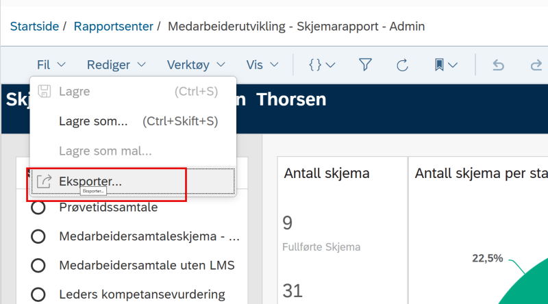Click the export share icon beside Eksporter
The height and width of the screenshot is (304, 548).
pos(45,181)
